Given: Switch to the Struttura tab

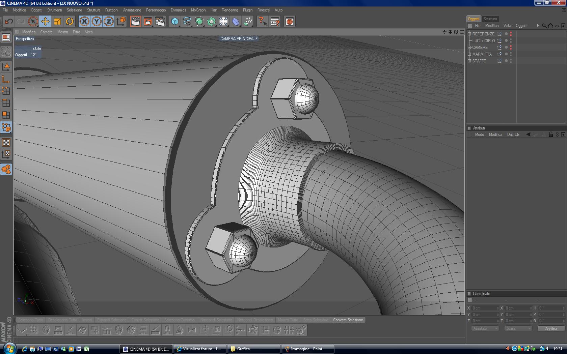Looking at the screenshot, I should (490, 19).
